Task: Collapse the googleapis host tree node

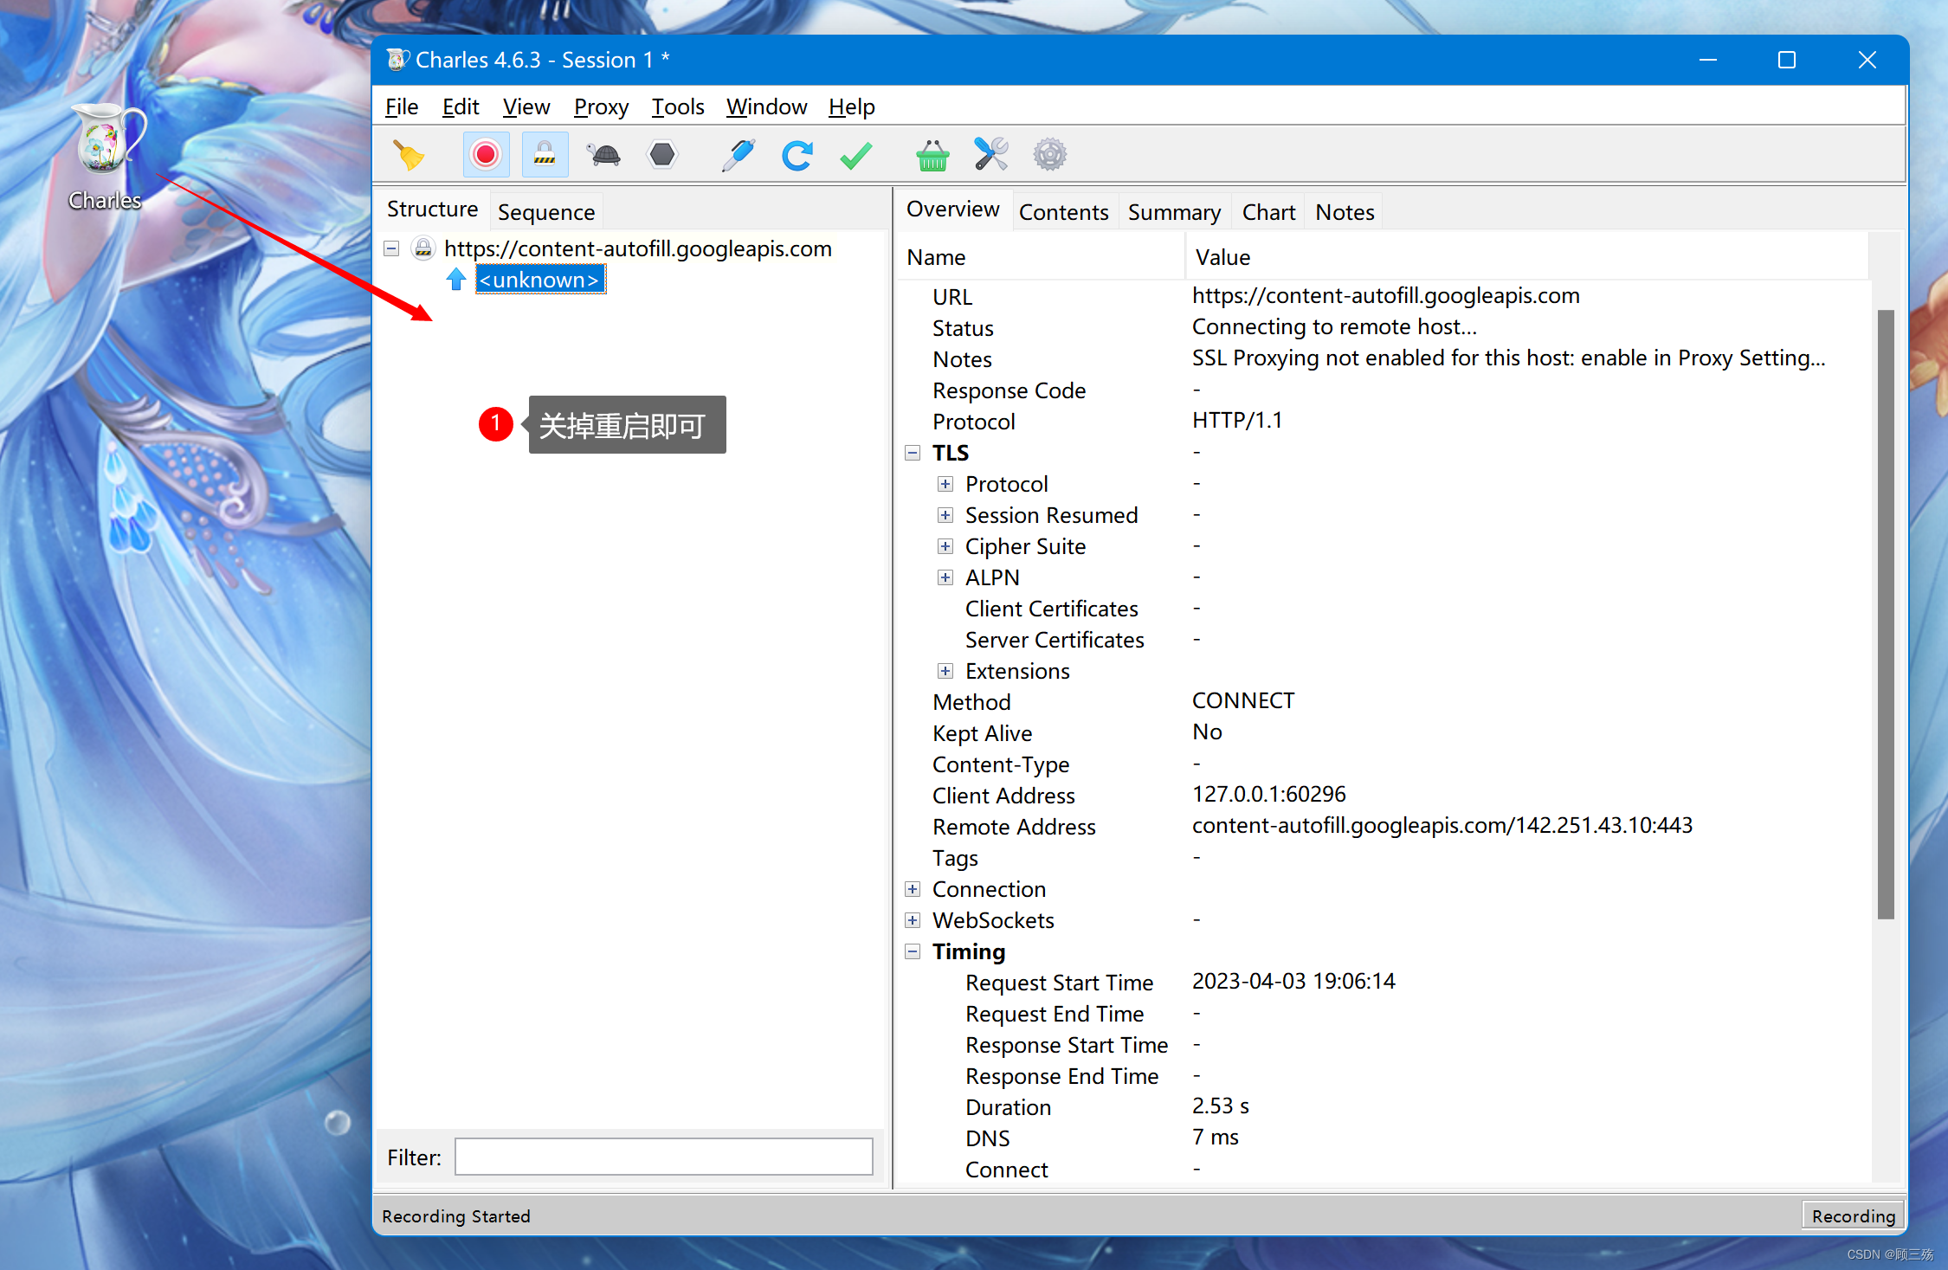Action: 391,249
